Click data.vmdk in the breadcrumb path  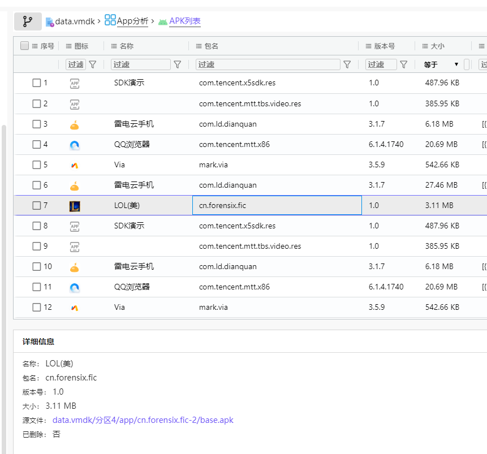75,21
